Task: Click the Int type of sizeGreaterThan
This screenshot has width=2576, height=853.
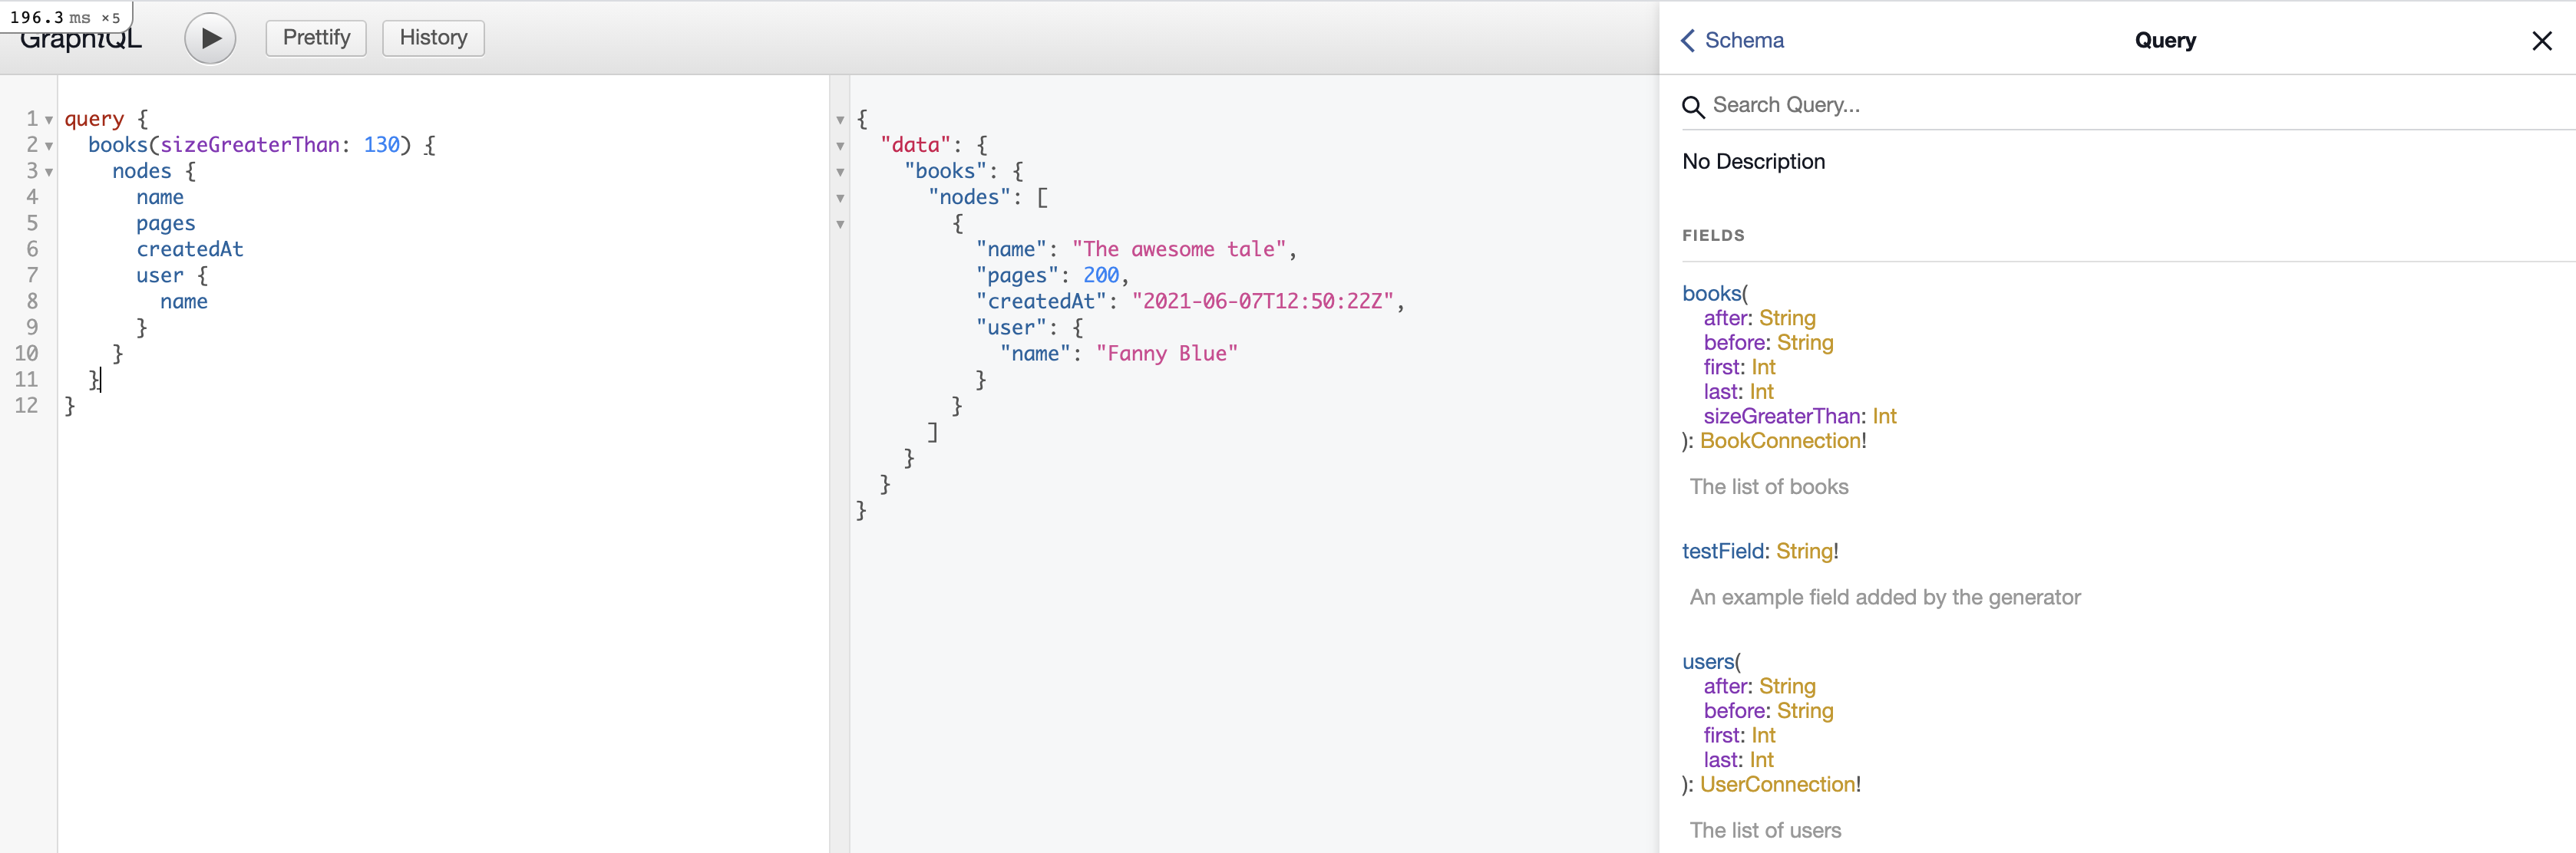Action: click(1884, 417)
